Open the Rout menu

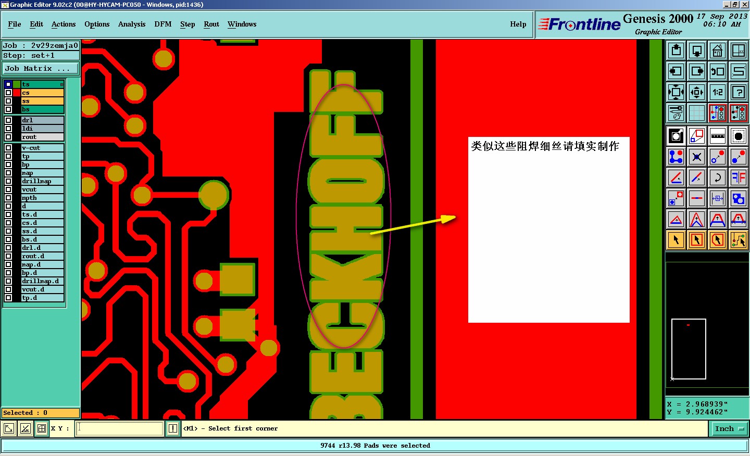tap(211, 24)
